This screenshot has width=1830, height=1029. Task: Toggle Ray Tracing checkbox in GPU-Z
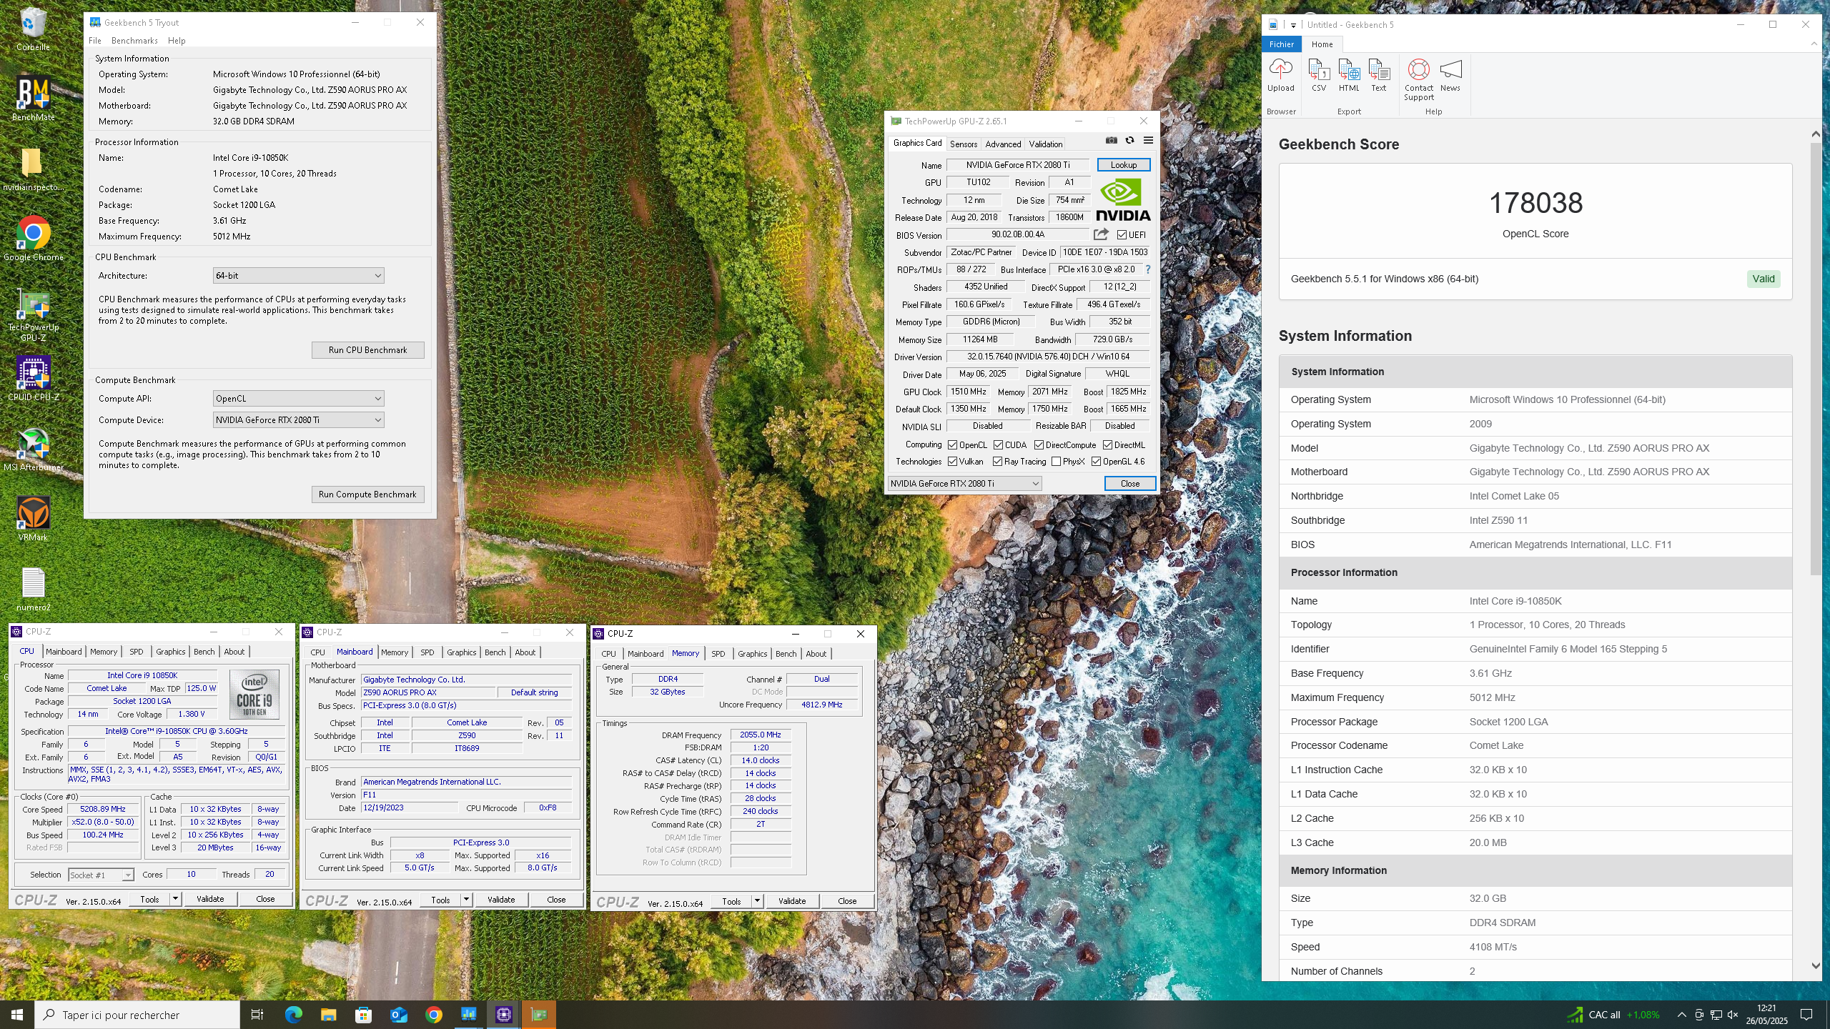point(997,462)
